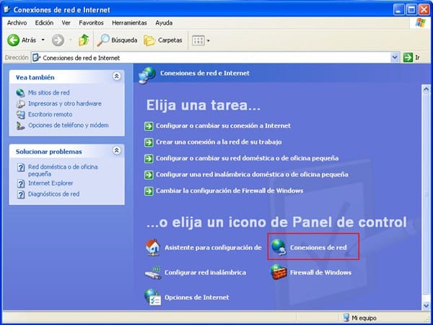Maximize the Conexiones de red e Internet window
Screen dimensions: 433x325
click(411, 10)
